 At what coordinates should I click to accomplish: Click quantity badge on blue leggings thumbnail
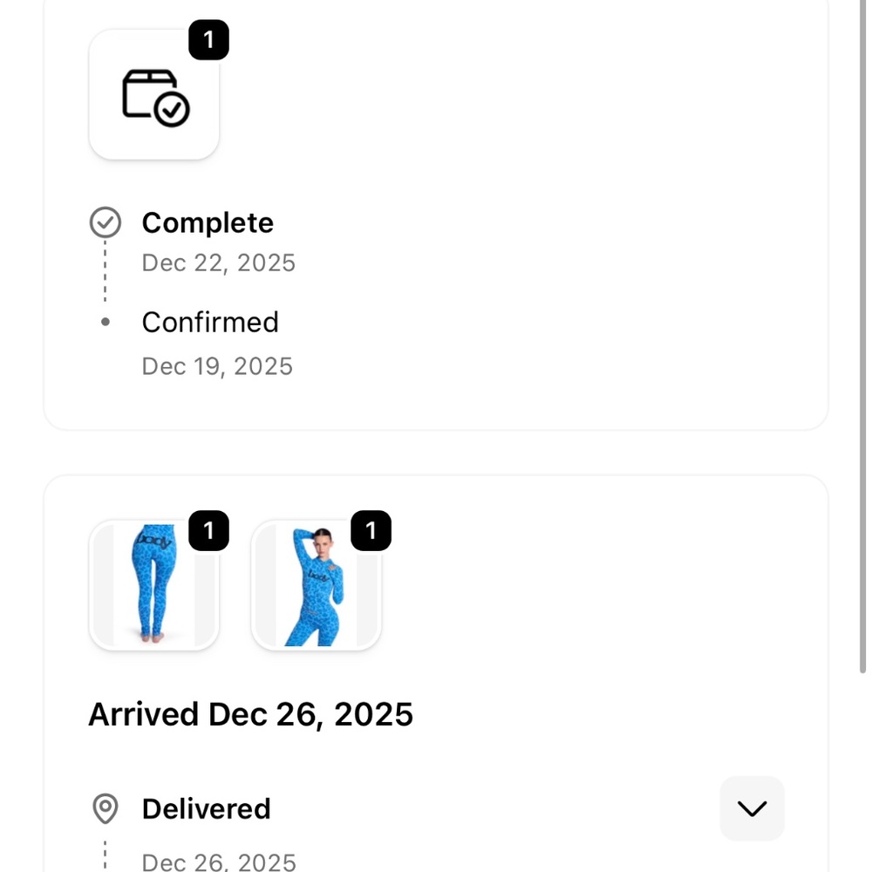208,530
